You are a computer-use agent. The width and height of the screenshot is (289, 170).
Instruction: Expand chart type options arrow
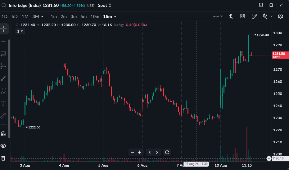pyautogui.click(x=271, y=16)
